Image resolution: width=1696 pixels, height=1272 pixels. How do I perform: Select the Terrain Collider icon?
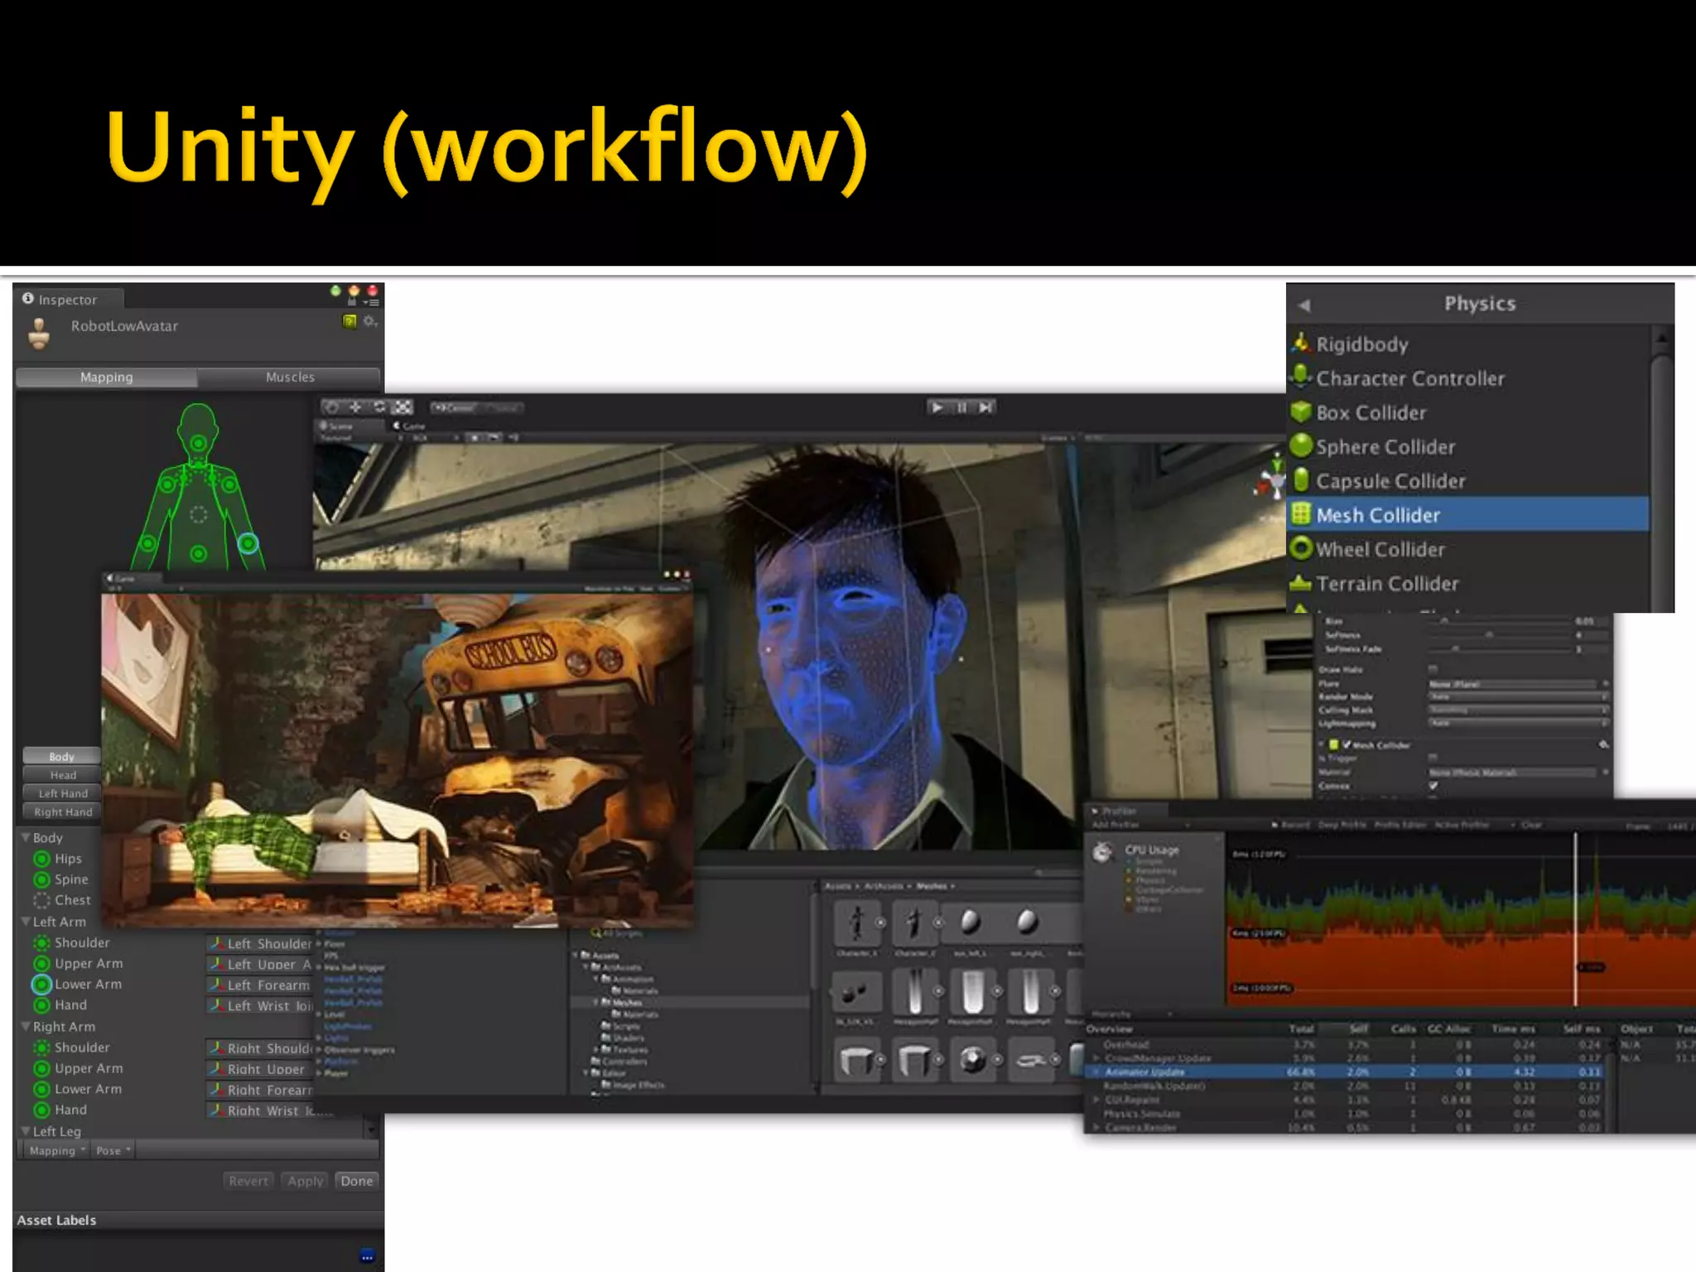[x=1301, y=583]
